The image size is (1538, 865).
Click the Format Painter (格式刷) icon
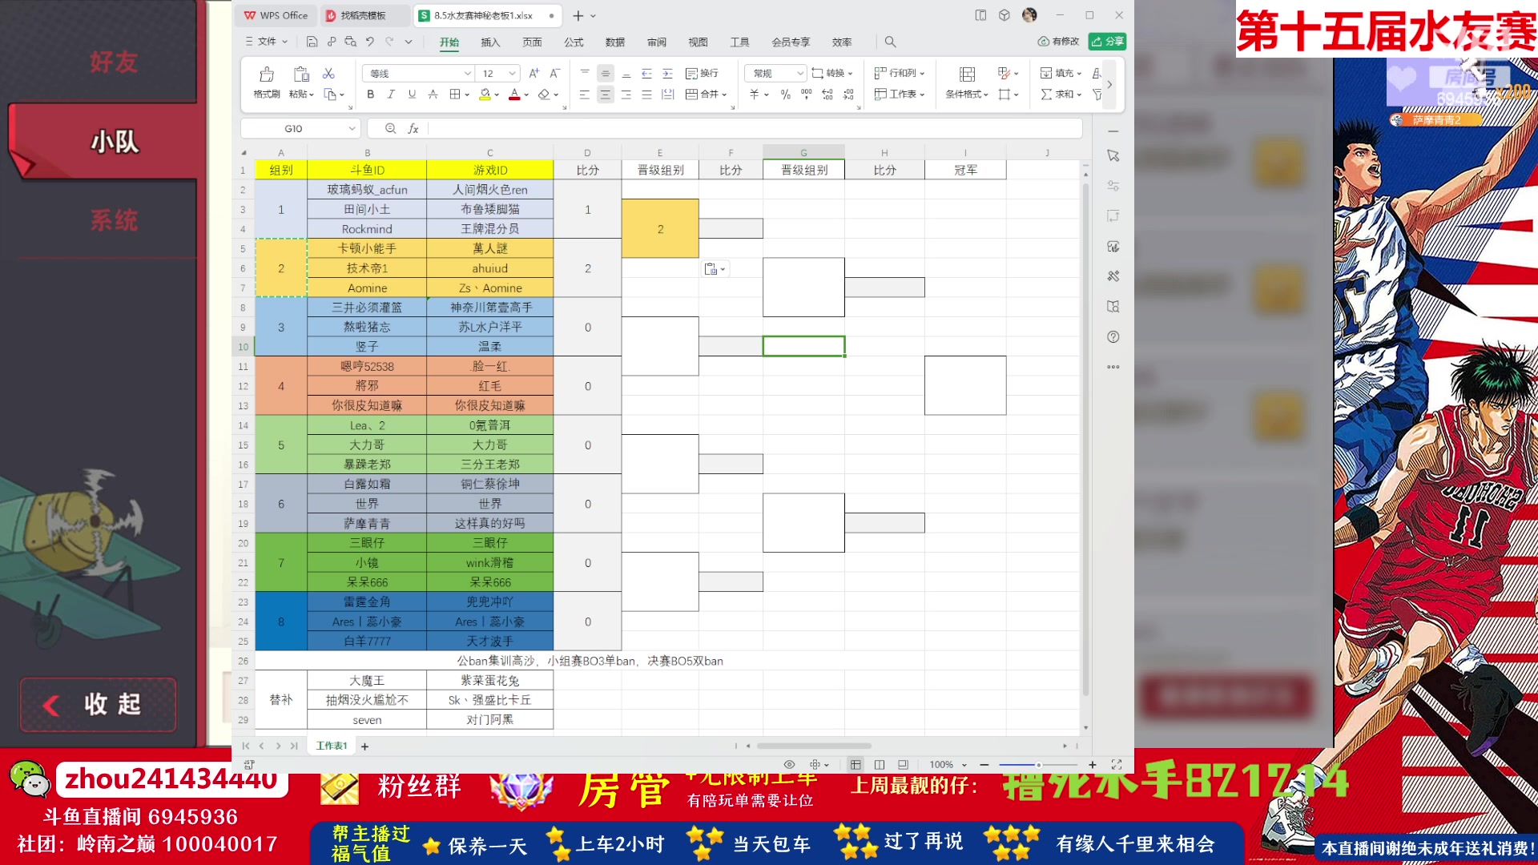coord(267,74)
